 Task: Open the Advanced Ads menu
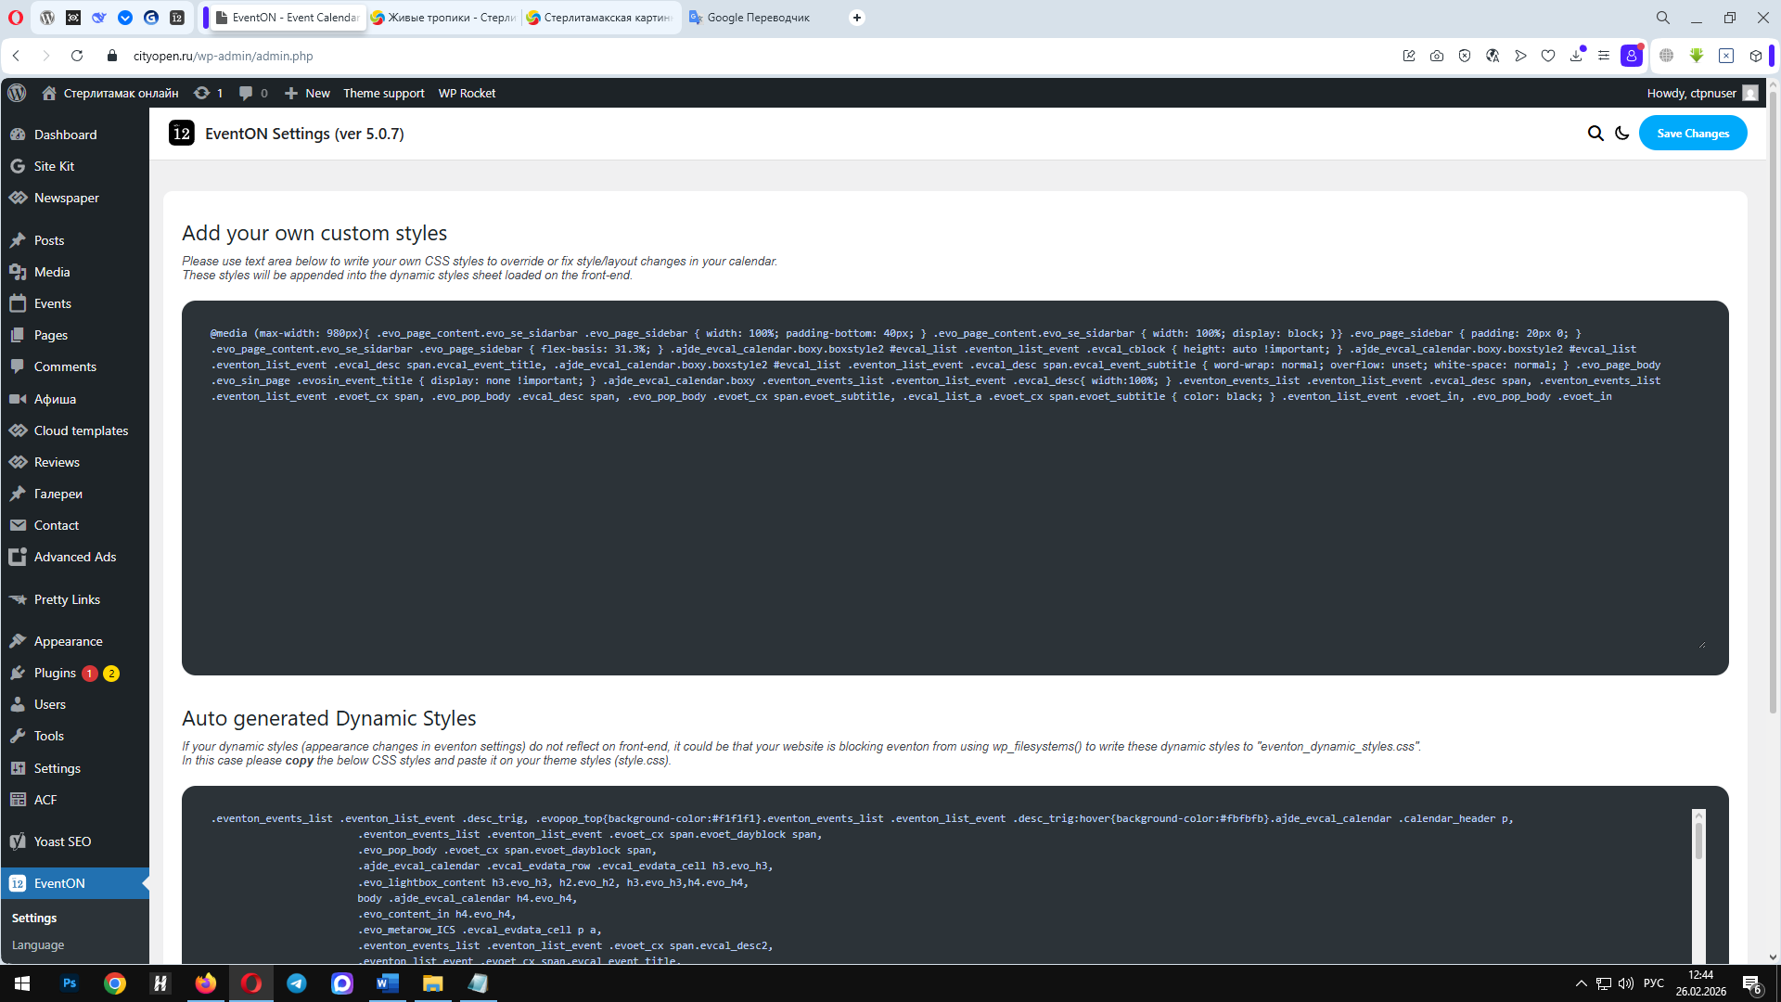(x=75, y=557)
